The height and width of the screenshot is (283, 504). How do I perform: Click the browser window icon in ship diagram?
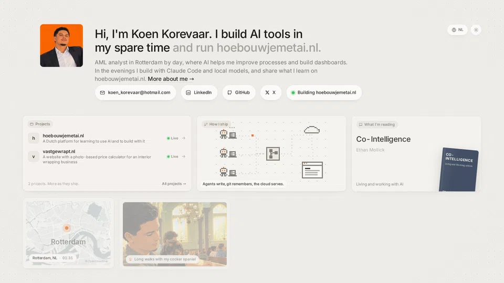coord(312,170)
